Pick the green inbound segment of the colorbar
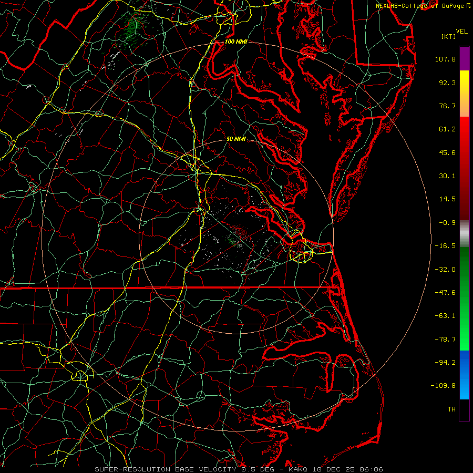473x473 pixels. (464, 299)
